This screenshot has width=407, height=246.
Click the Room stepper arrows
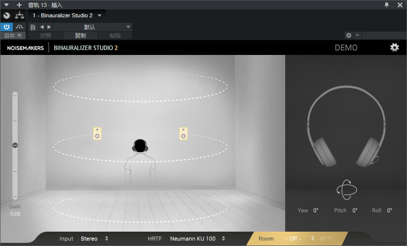click(x=312, y=239)
